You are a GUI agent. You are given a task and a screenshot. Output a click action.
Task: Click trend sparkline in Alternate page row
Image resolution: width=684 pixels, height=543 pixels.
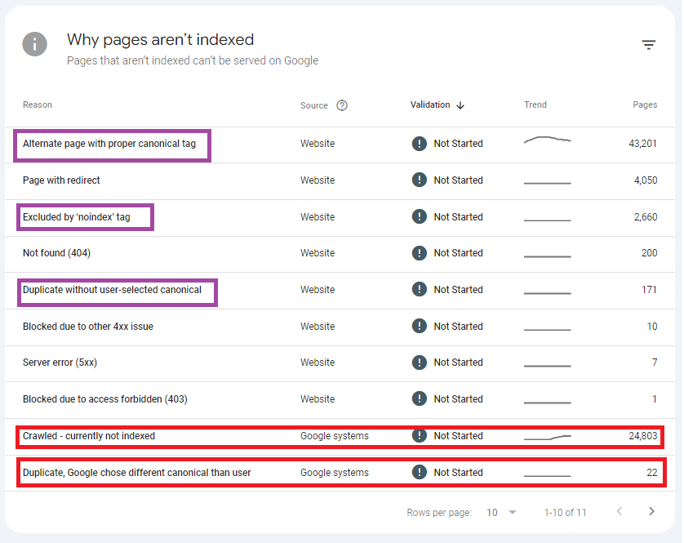pos(548,140)
